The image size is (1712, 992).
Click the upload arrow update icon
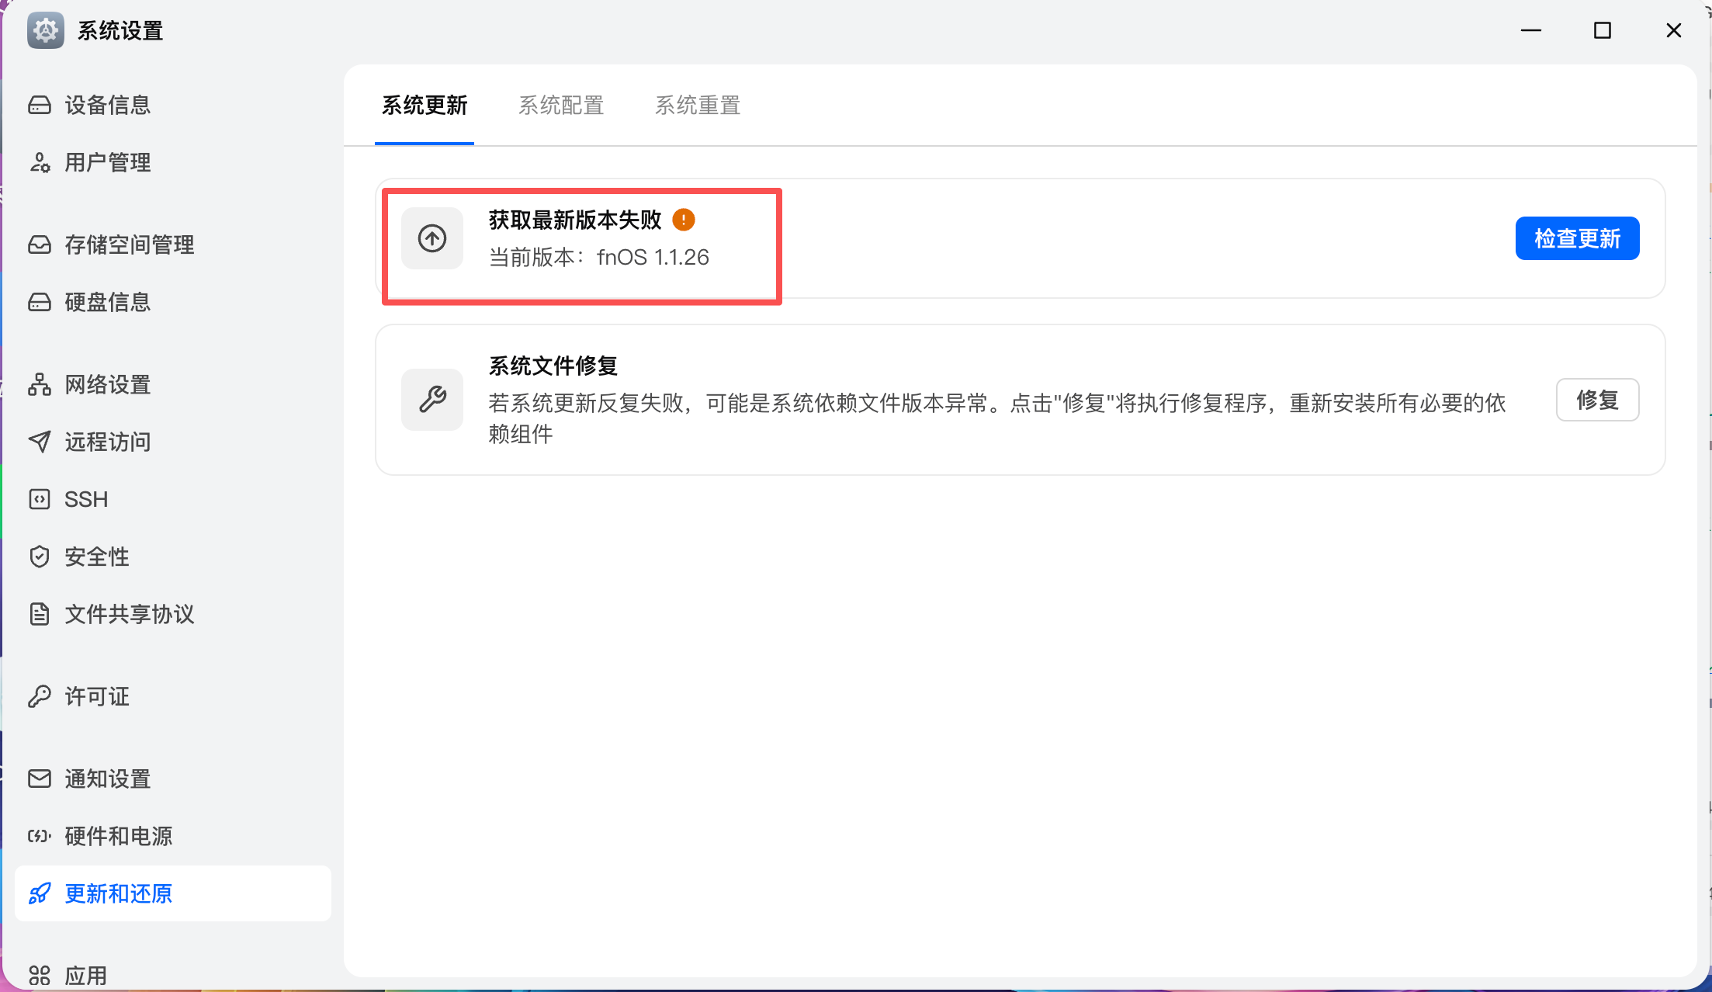432,238
